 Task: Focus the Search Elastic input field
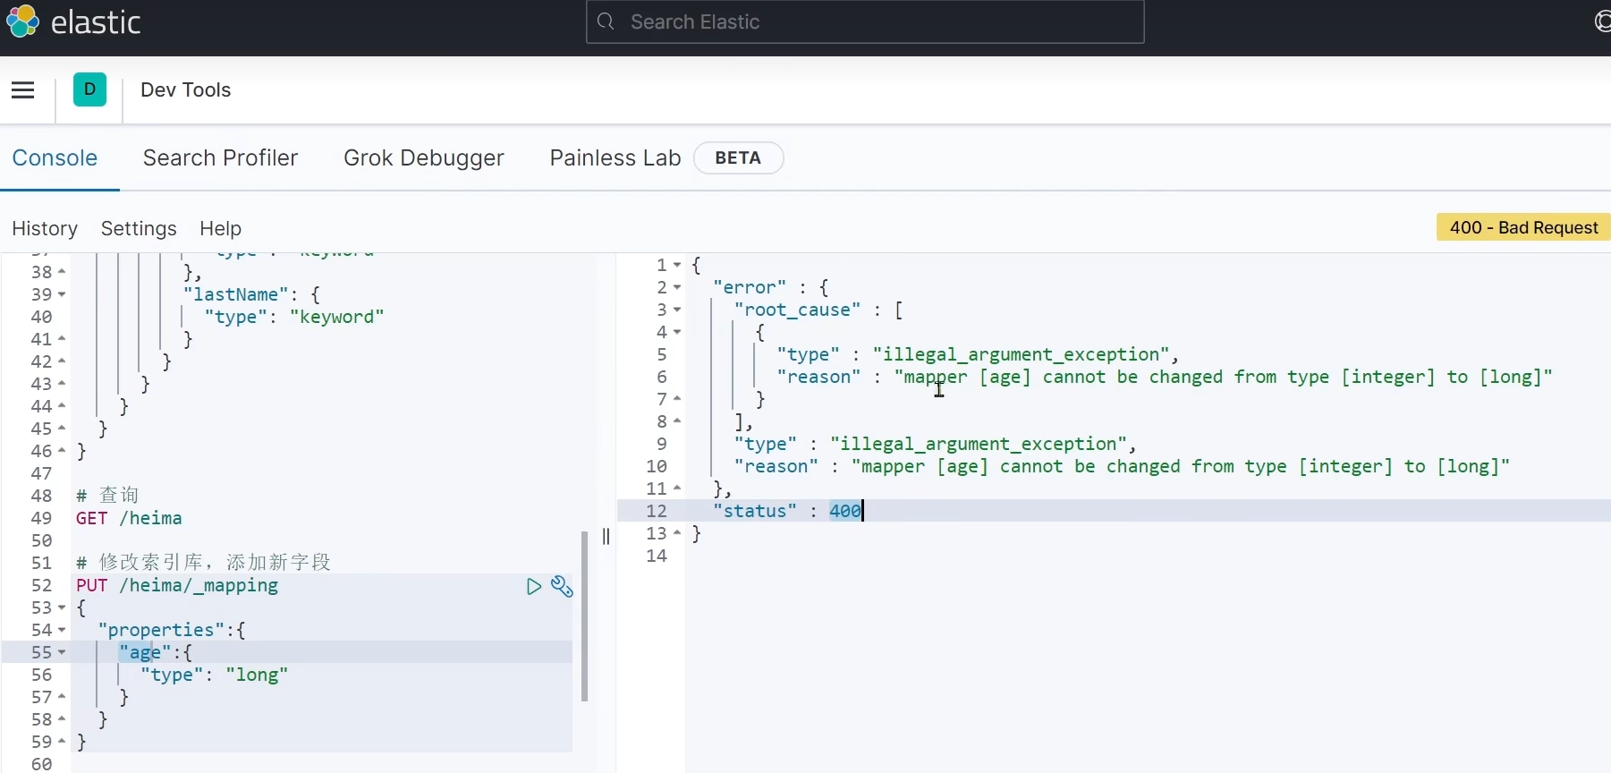tap(865, 21)
